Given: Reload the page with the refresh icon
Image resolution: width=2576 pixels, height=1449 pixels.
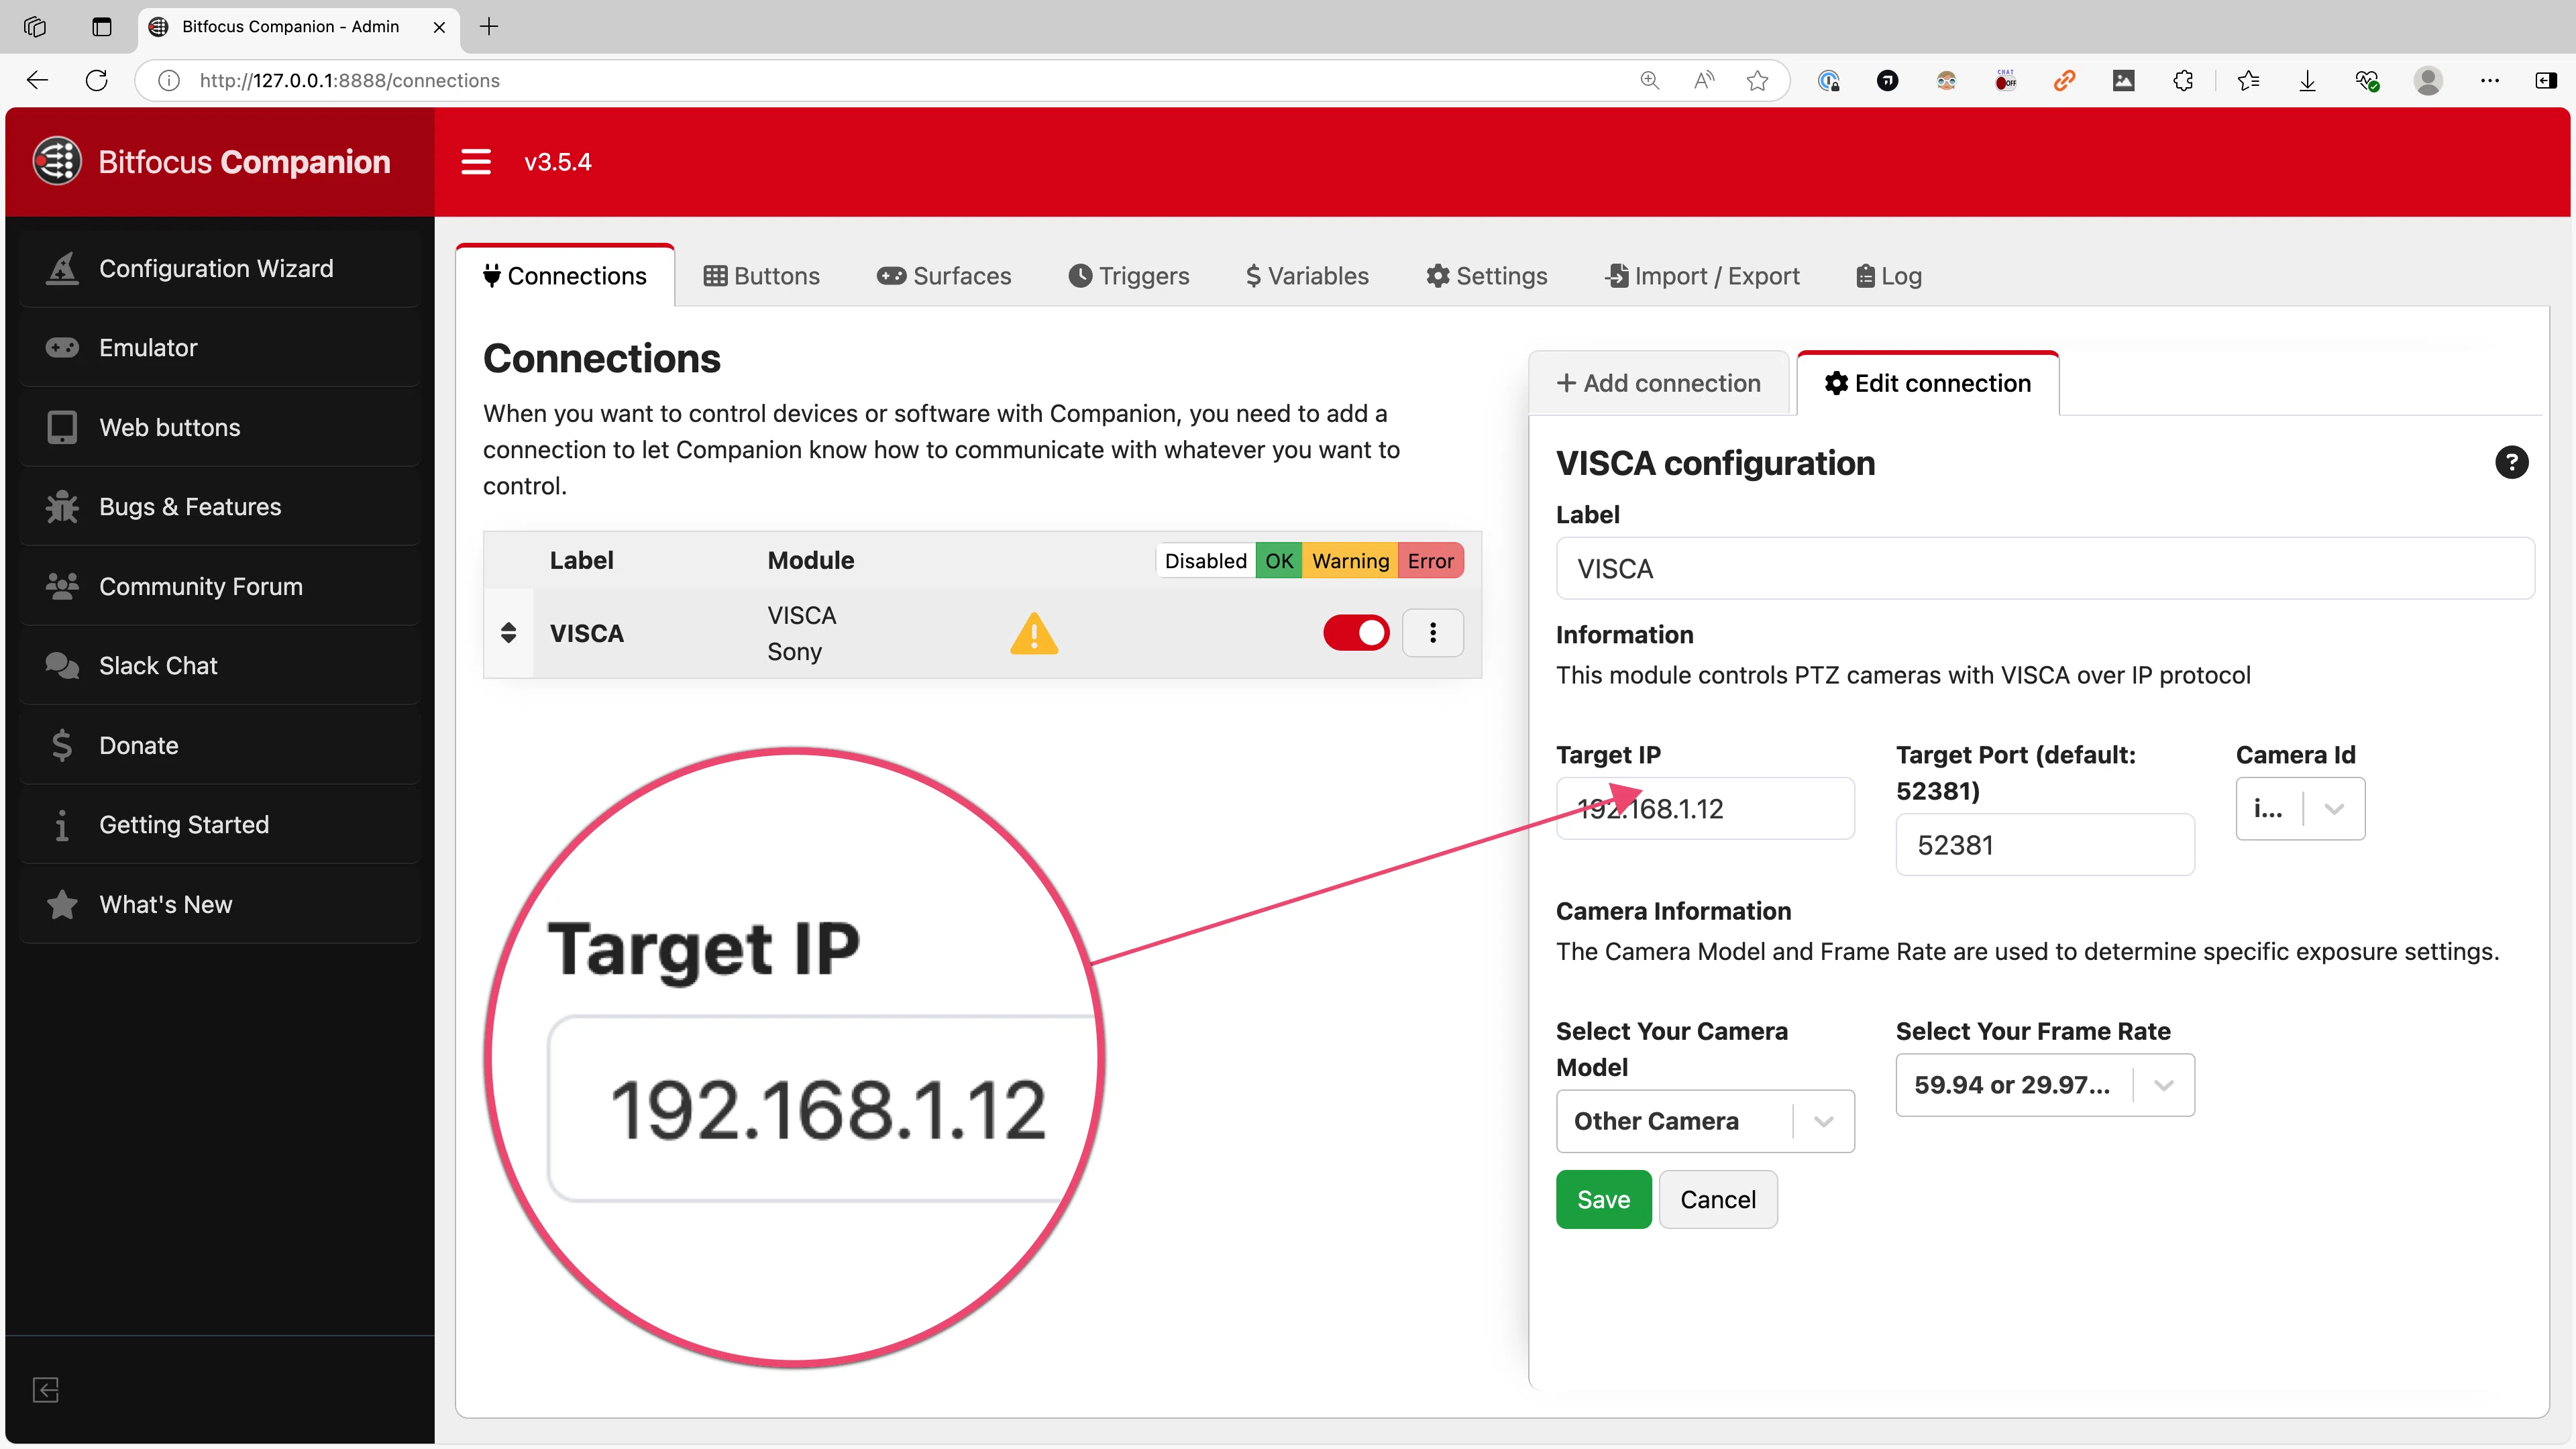Looking at the screenshot, I should (x=97, y=80).
